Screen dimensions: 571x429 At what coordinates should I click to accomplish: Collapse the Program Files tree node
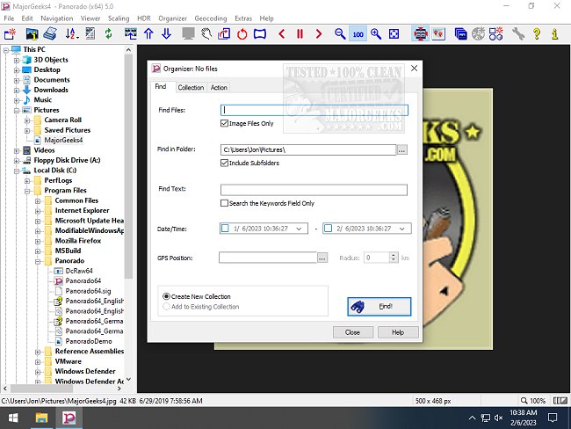27,191
